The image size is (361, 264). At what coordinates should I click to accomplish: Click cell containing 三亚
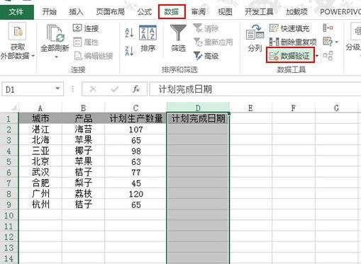40,151
